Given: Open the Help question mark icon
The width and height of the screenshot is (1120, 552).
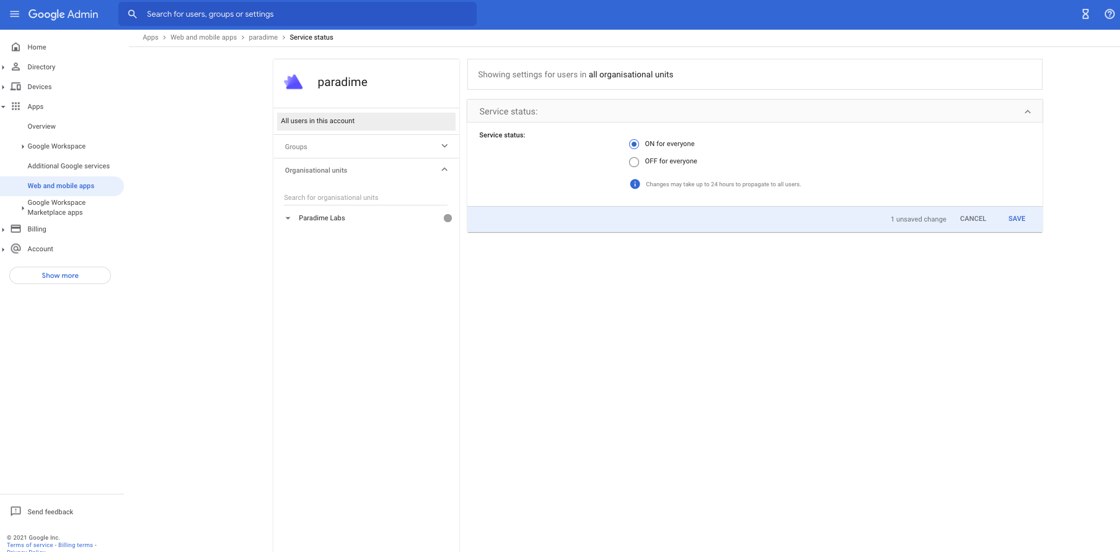Looking at the screenshot, I should click(x=1109, y=14).
